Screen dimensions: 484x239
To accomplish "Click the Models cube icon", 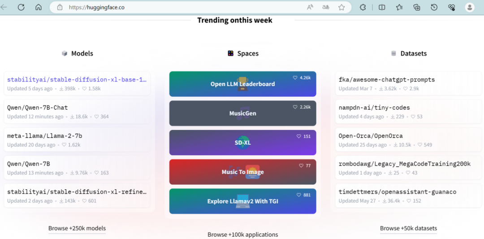I will [x=65, y=53].
